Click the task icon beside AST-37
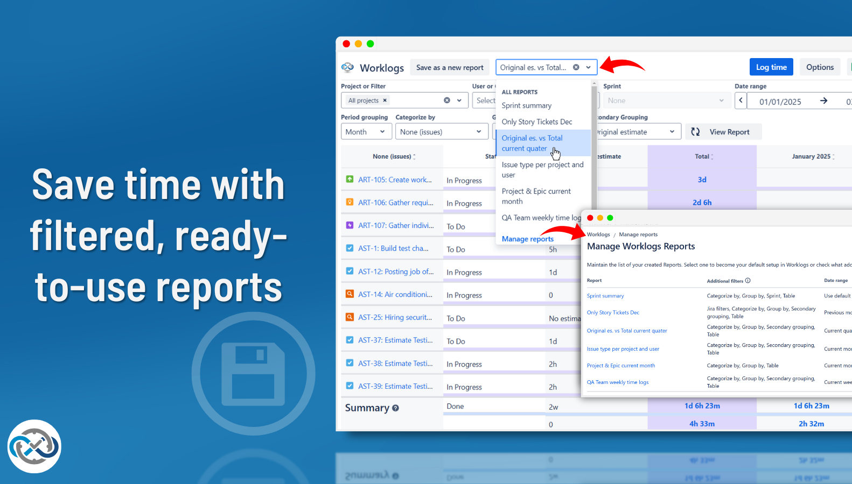The image size is (852, 484). coord(350,340)
